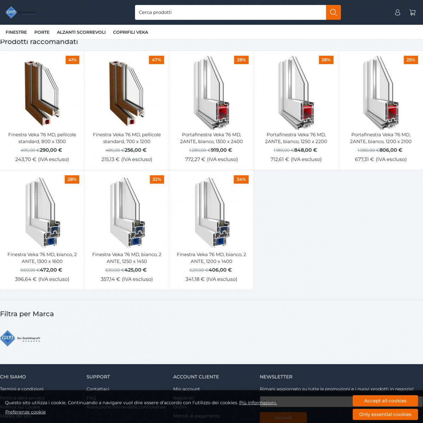423x423 pixels.
Task: Click the 41% discount badge
Action: click(x=72, y=60)
